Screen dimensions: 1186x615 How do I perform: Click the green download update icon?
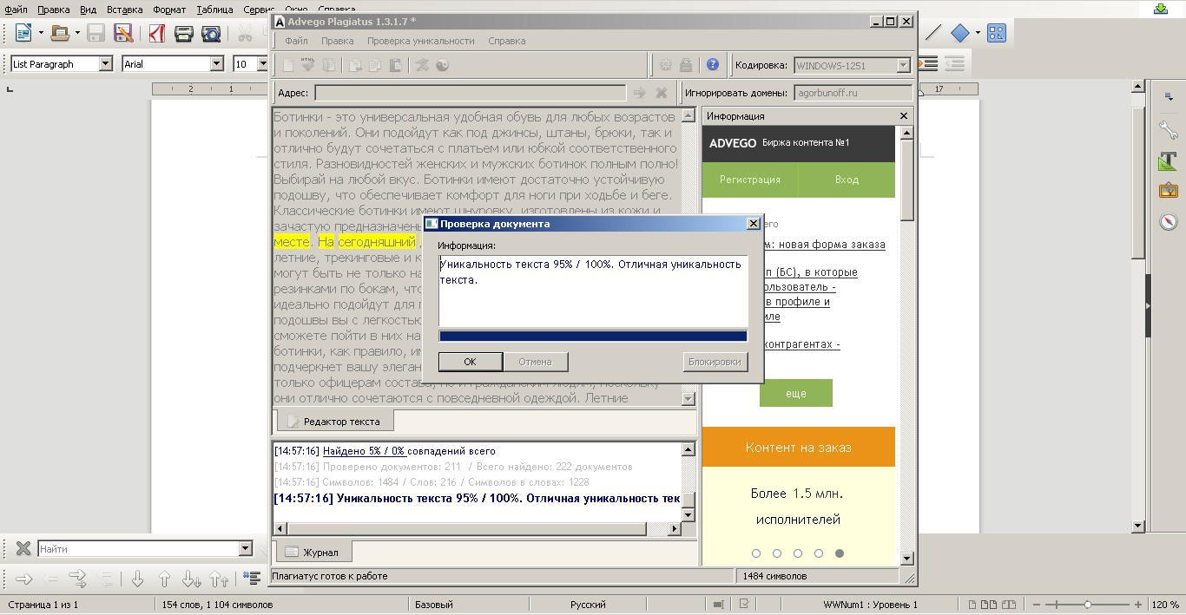(x=1161, y=9)
